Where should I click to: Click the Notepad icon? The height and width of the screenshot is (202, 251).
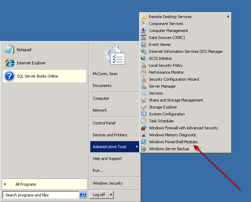point(9,50)
